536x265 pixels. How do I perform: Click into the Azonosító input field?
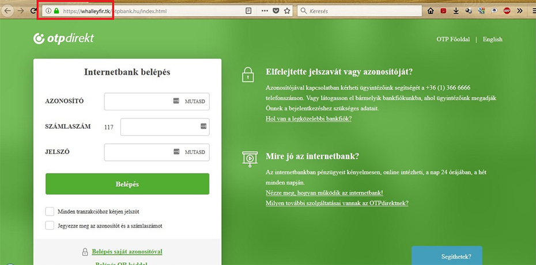pyautogui.click(x=137, y=102)
